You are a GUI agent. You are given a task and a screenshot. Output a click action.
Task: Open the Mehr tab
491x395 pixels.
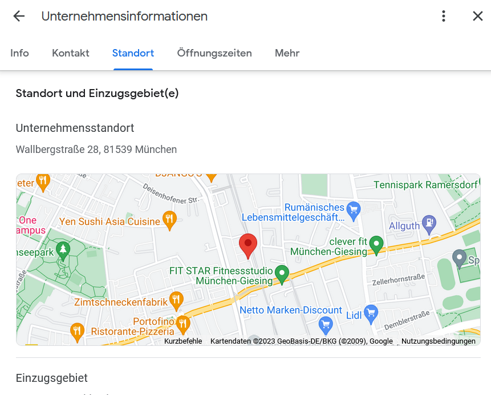(x=287, y=53)
